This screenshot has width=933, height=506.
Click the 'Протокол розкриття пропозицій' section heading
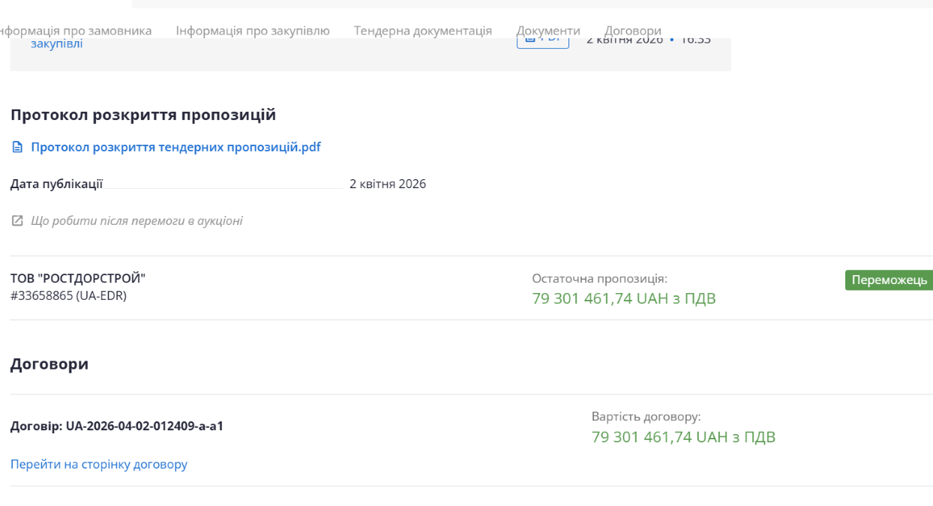coord(143,115)
